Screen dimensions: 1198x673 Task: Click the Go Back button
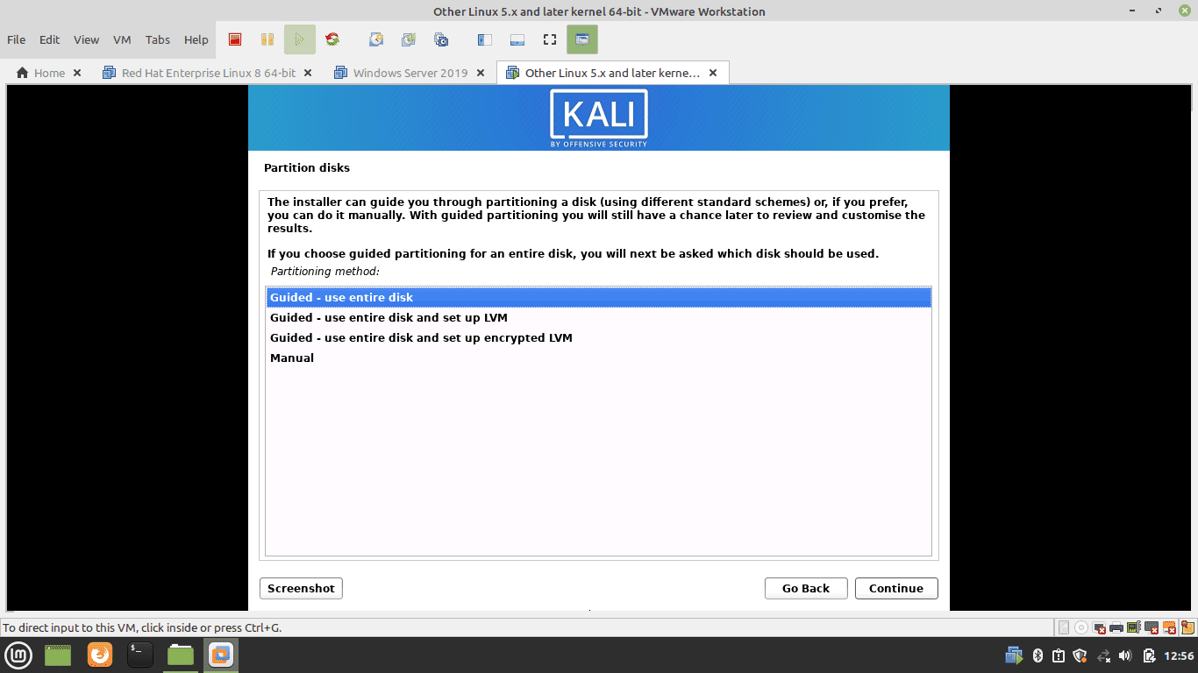(x=806, y=588)
